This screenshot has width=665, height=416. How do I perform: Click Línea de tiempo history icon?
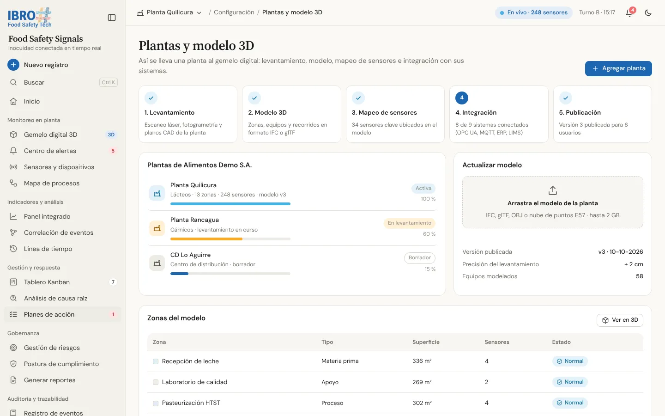coord(13,249)
